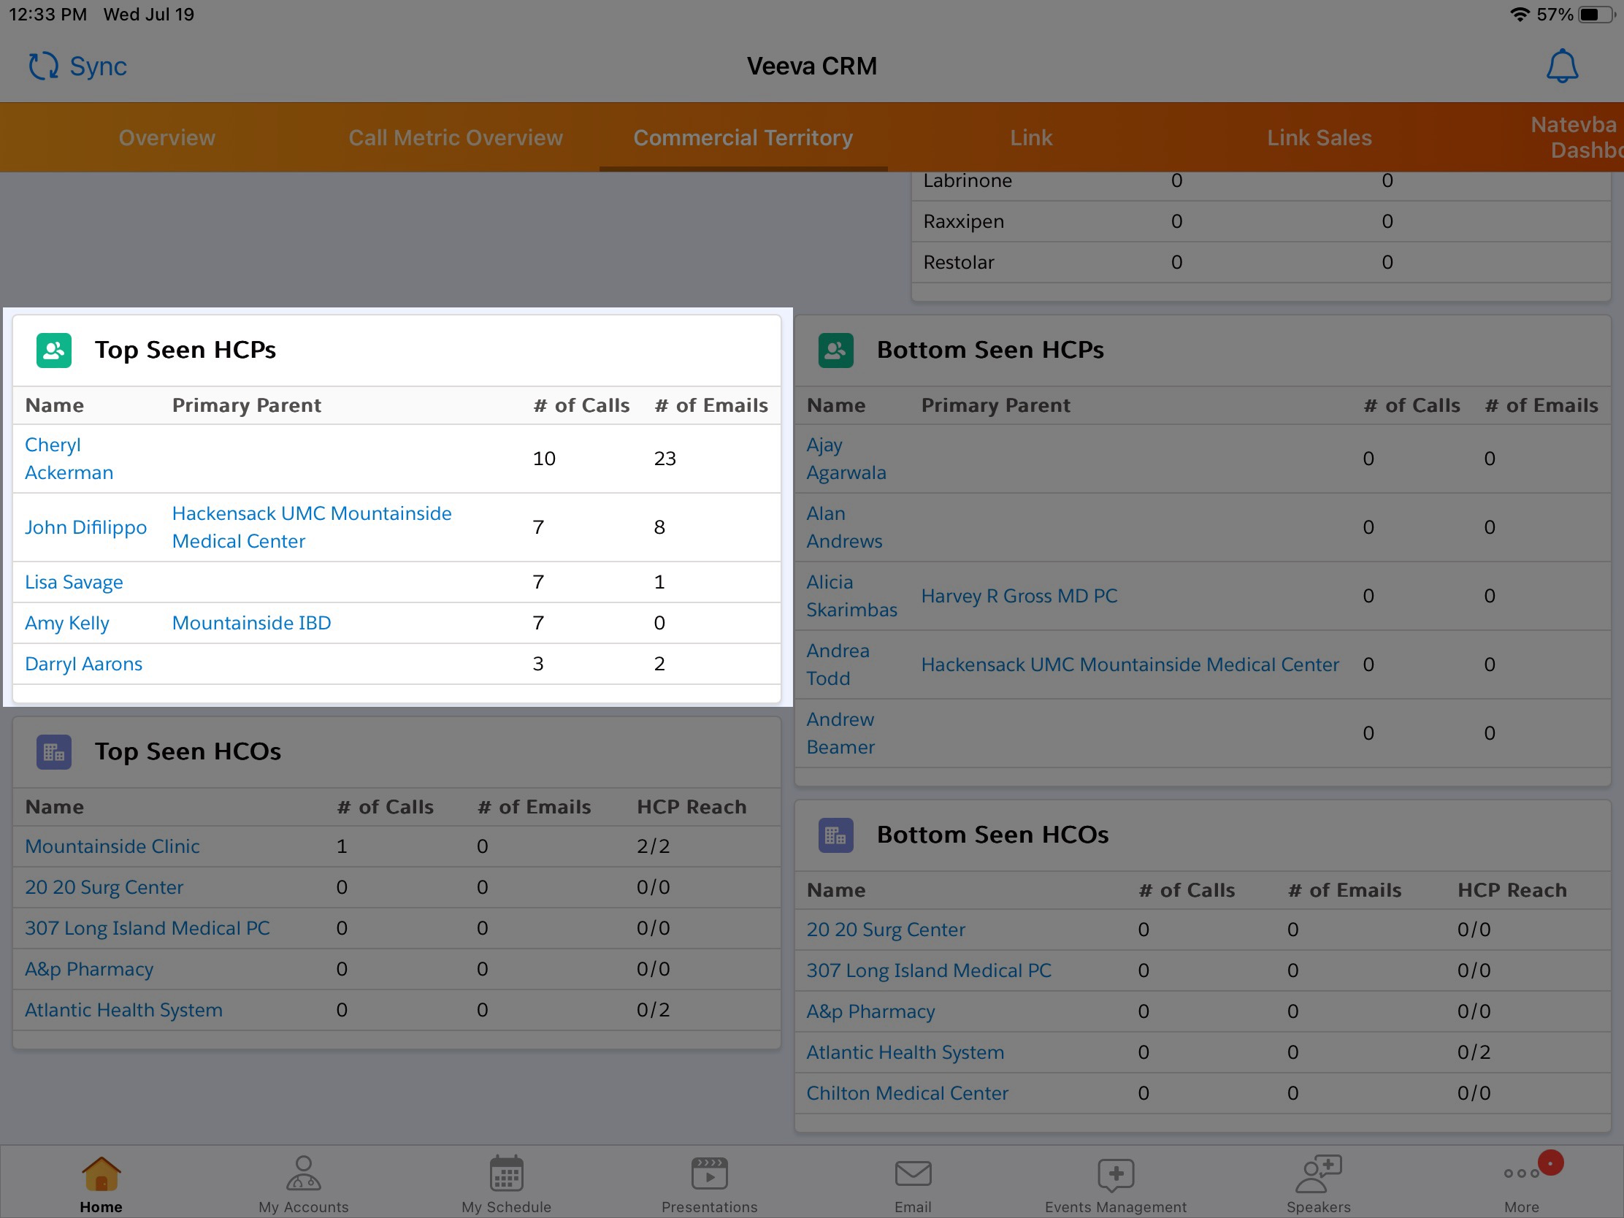Click the Top Seen HCPs green icon

pyautogui.click(x=53, y=351)
